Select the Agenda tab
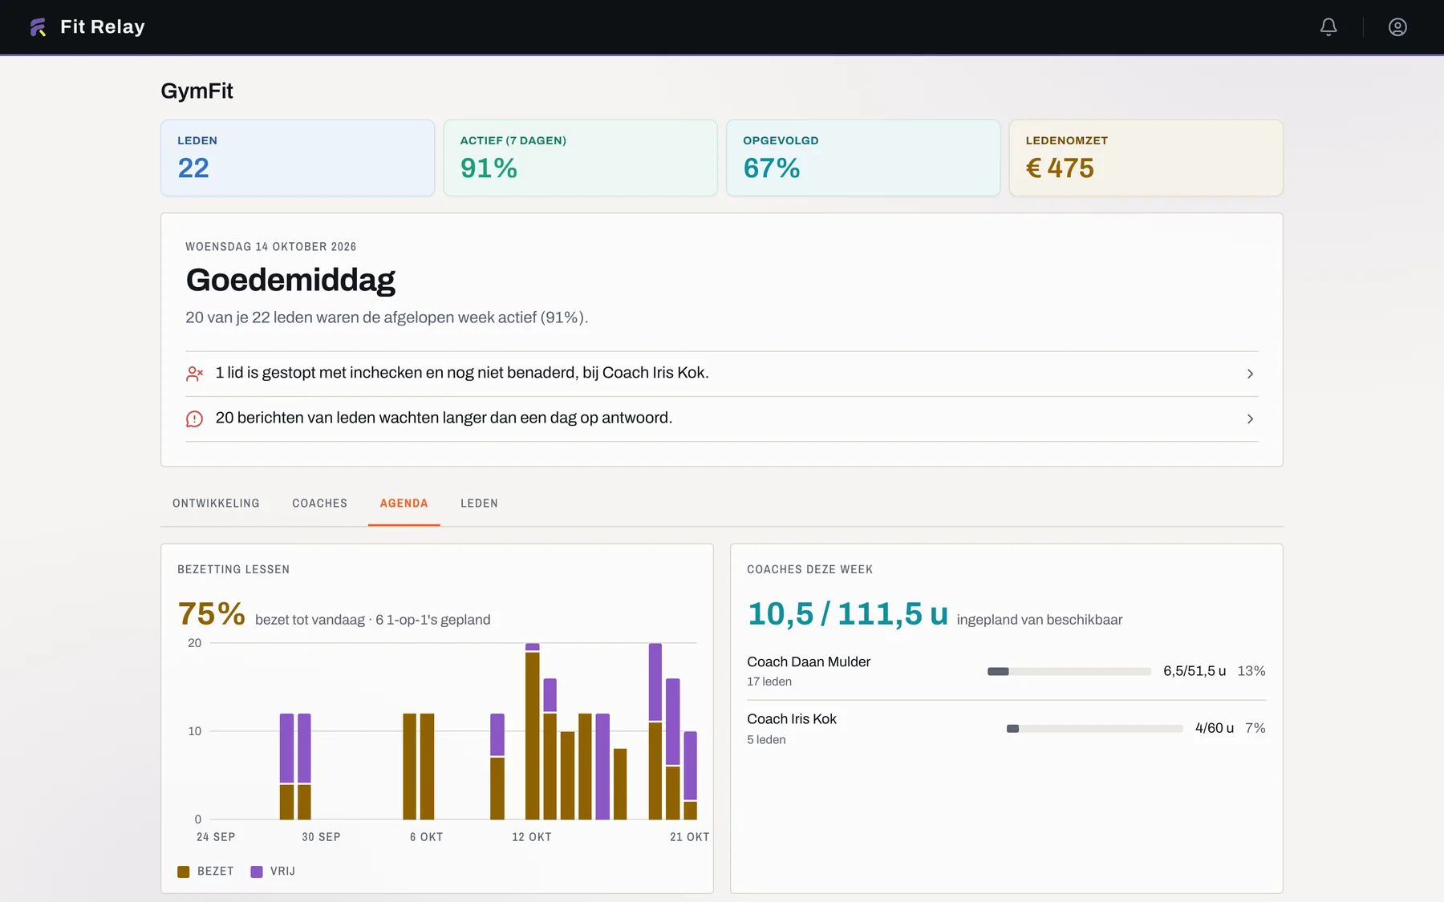The height and width of the screenshot is (902, 1444). point(404,504)
